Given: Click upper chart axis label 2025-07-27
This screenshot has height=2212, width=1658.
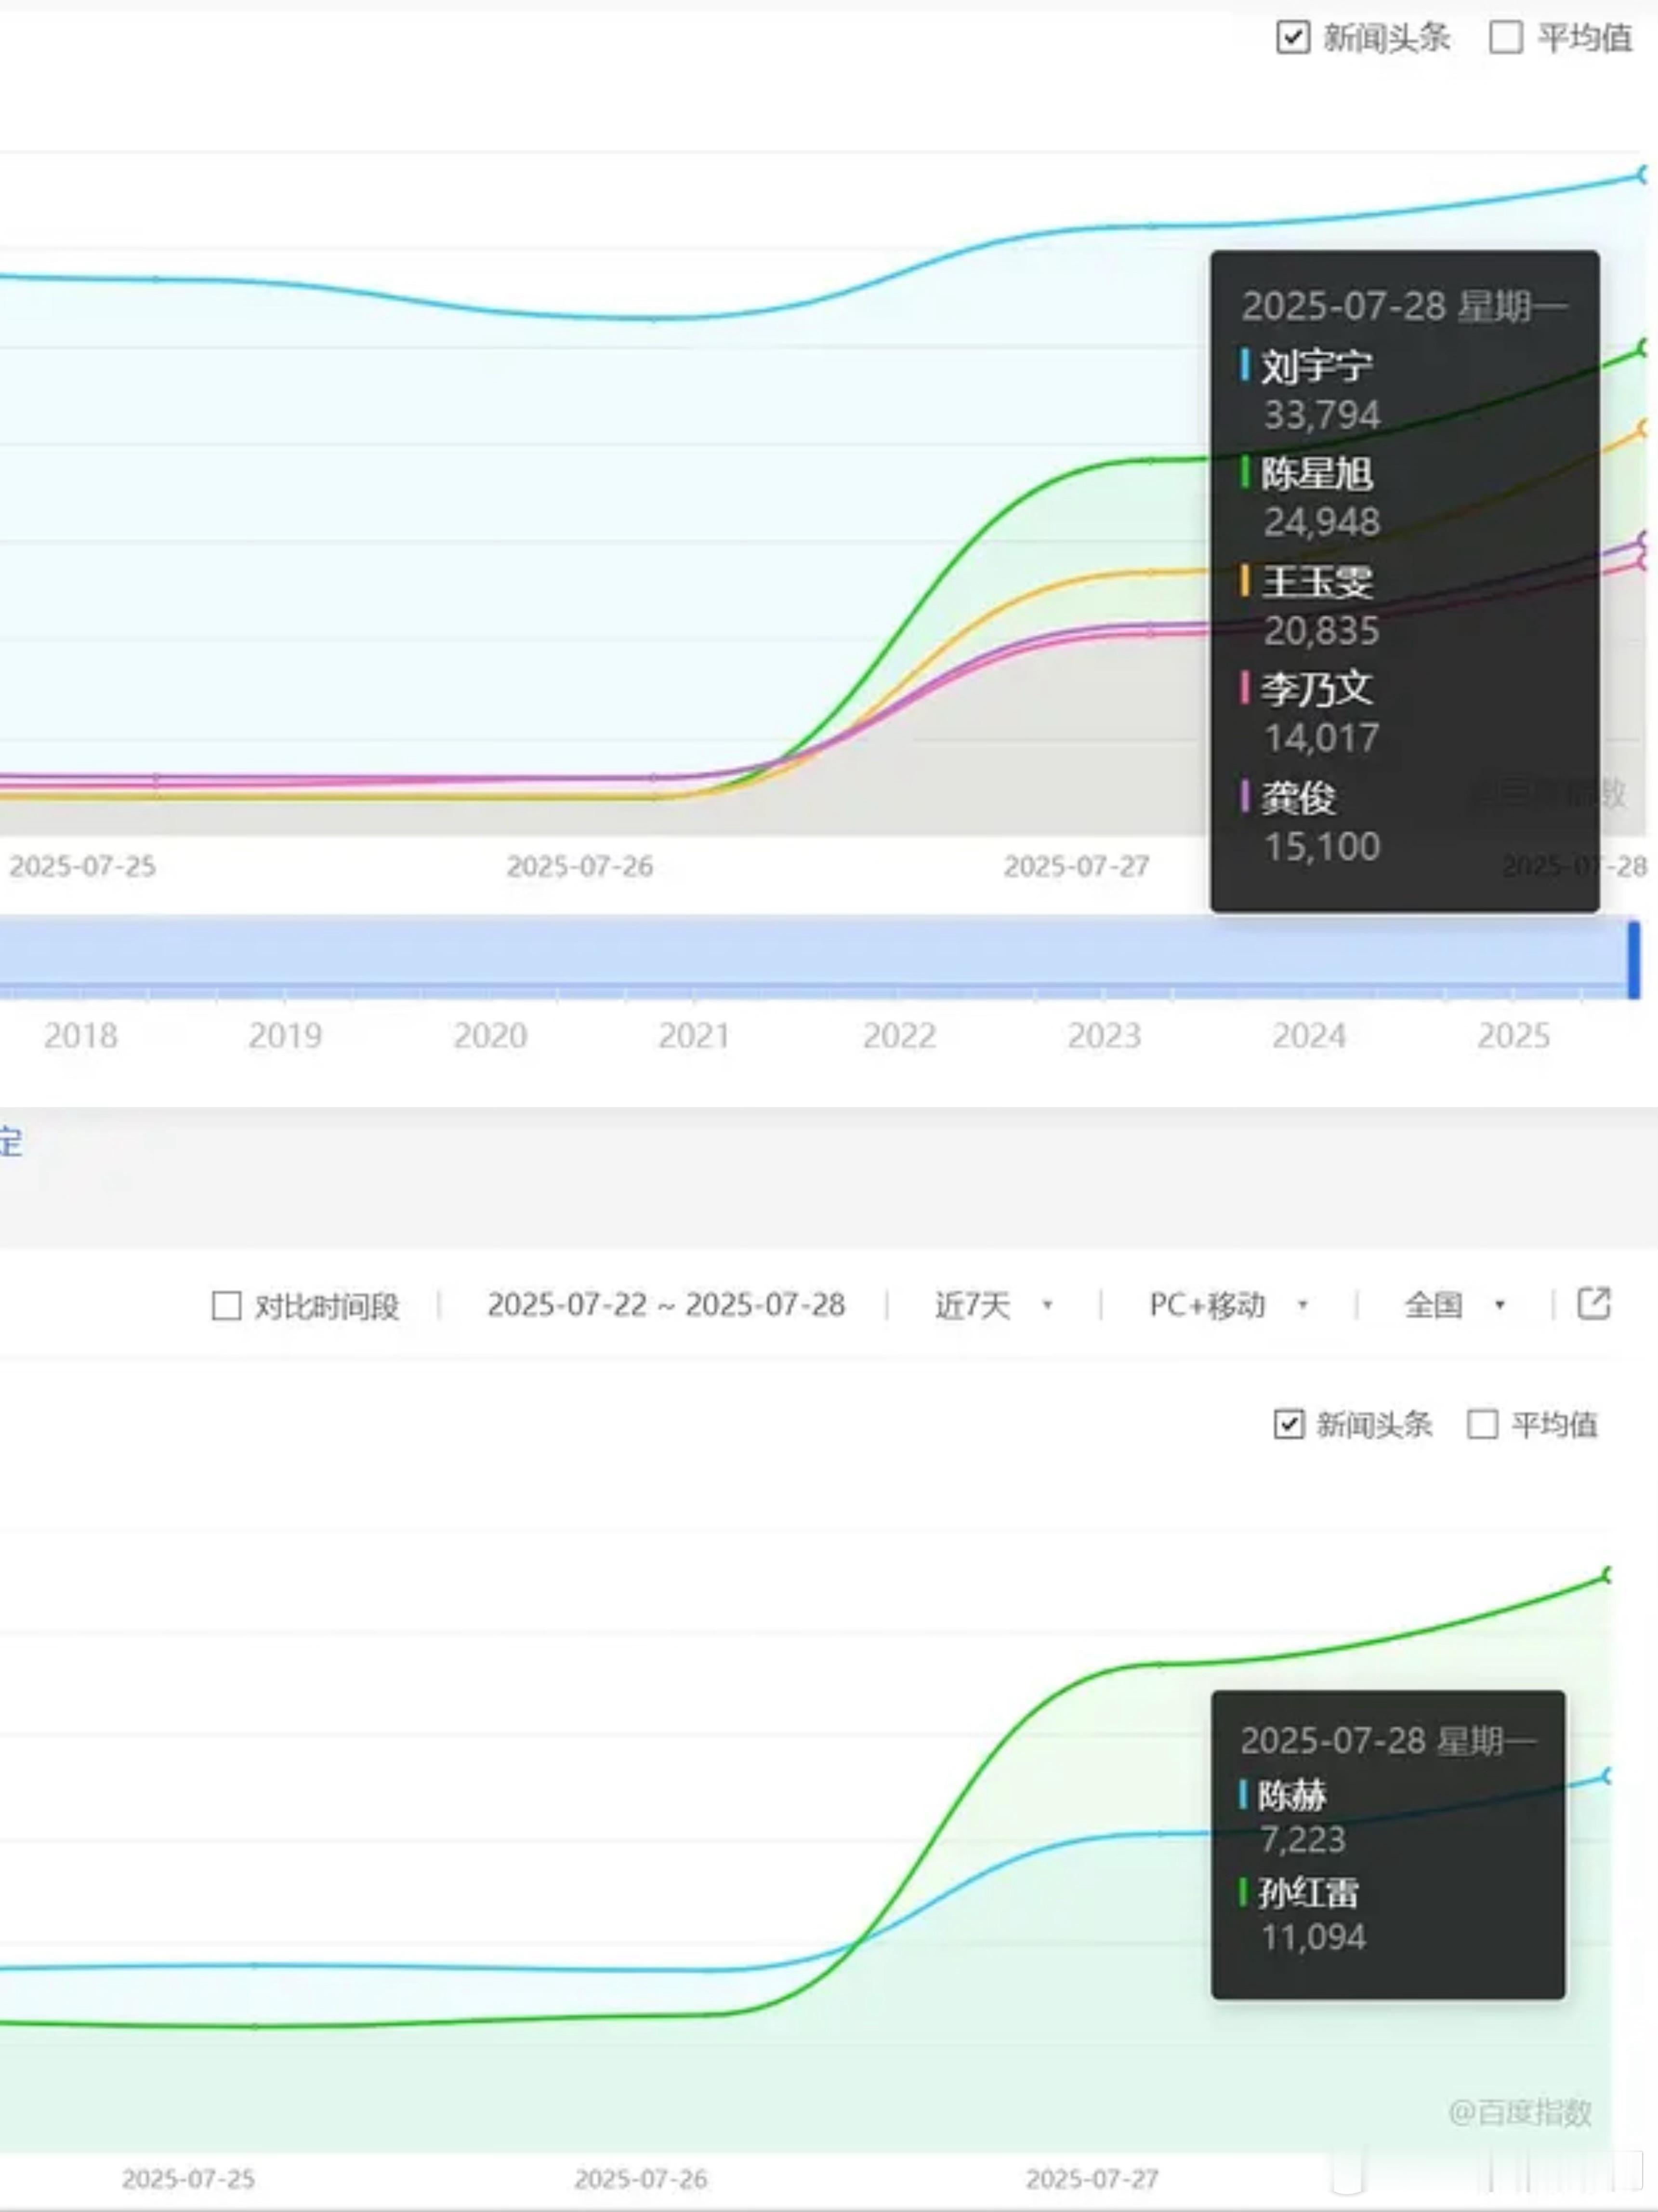Looking at the screenshot, I should pyautogui.click(x=1076, y=867).
